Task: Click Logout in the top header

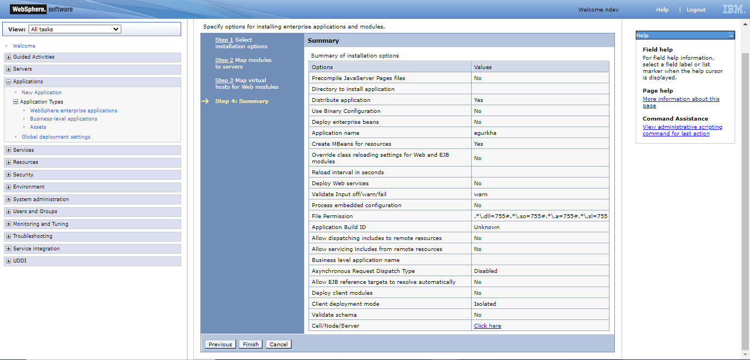Action: pyautogui.click(x=696, y=10)
